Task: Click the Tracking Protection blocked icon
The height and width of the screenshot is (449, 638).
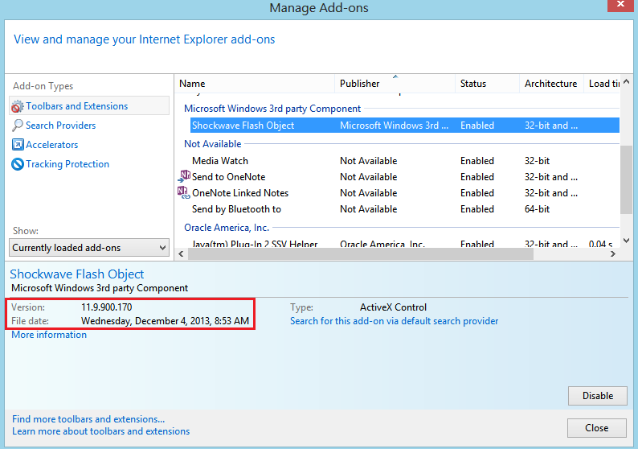Action: point(18,164)
